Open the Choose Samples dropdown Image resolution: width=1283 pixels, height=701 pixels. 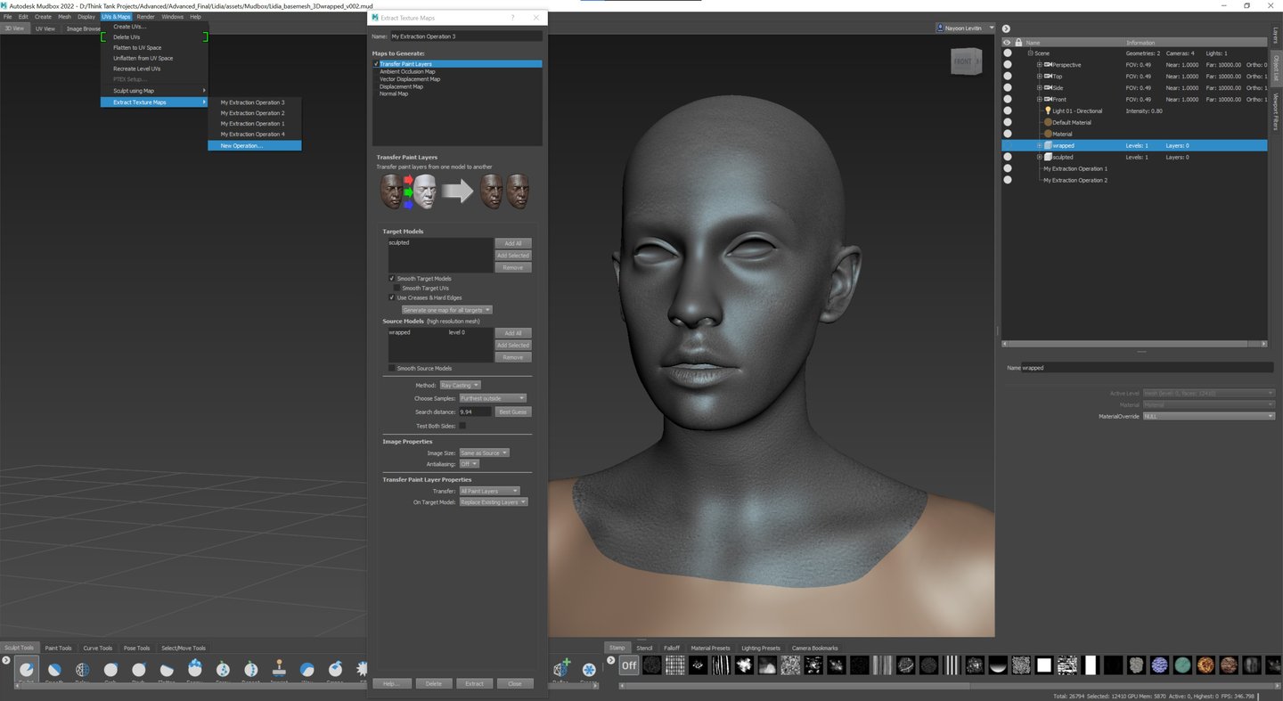(493, 398)
